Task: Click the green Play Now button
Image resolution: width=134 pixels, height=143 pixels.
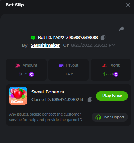Action: click(112, 96)
